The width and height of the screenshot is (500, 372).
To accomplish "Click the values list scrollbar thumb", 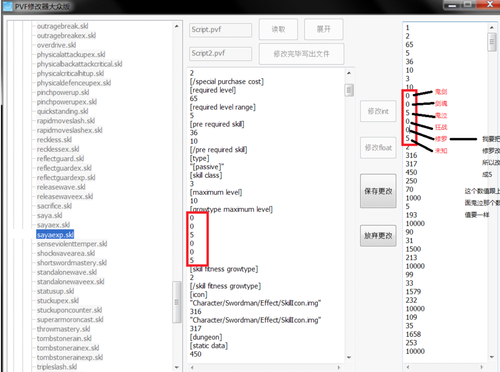I will [492, 42].
